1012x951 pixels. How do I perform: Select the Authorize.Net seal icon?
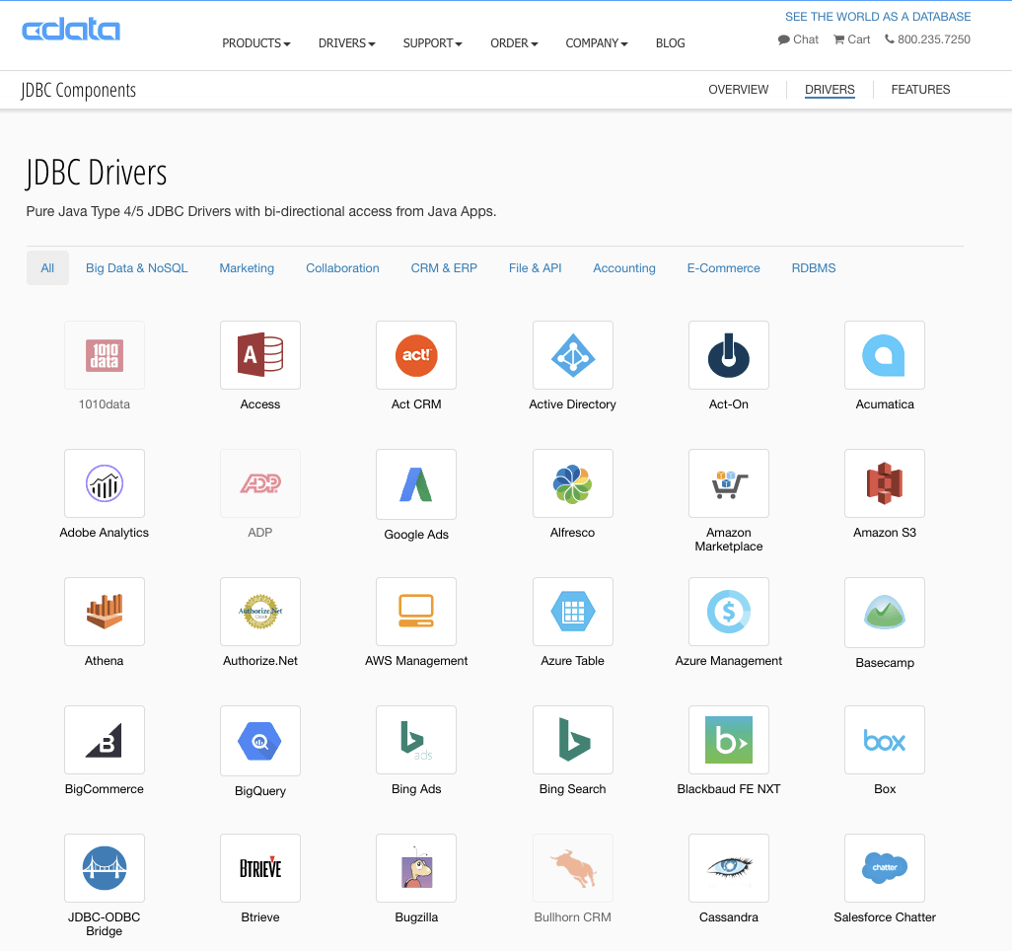coord(260,612)
